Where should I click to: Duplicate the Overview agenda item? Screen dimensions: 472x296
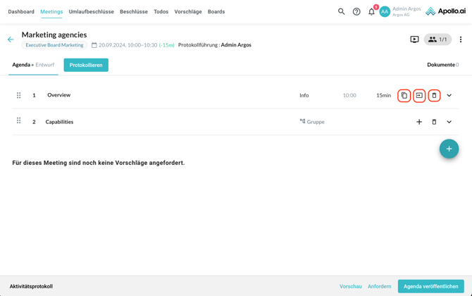pos(404,95)
